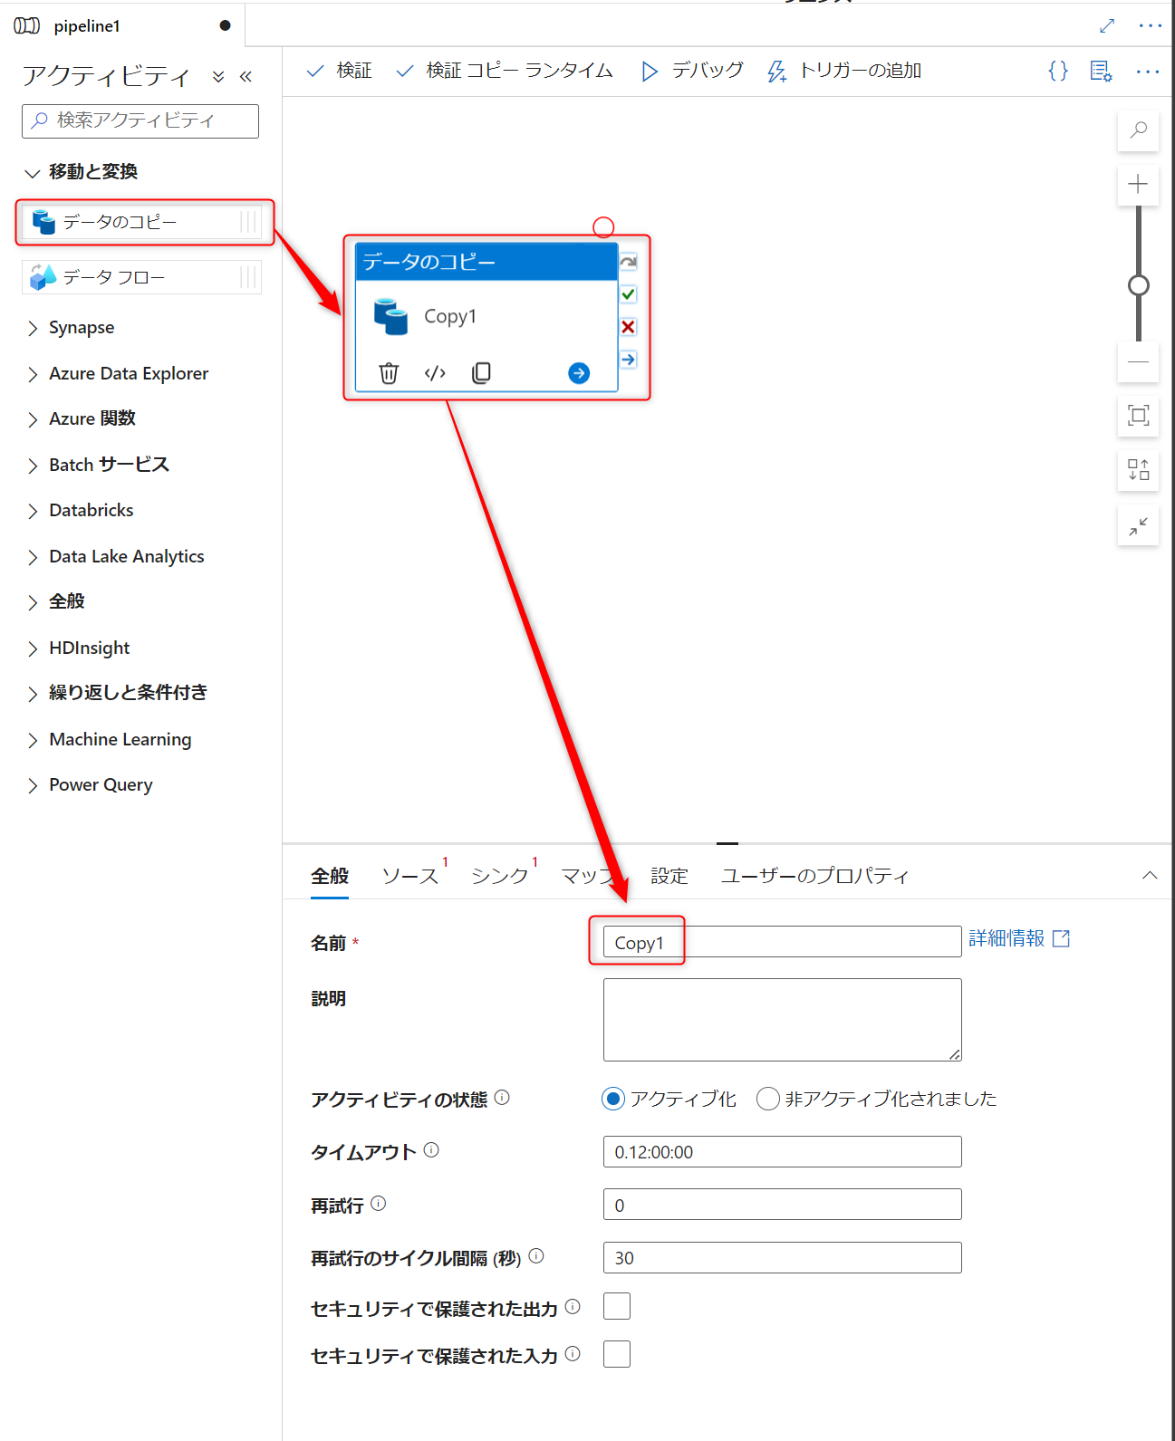Switch to the 全般 properties tab

(330, 876)
